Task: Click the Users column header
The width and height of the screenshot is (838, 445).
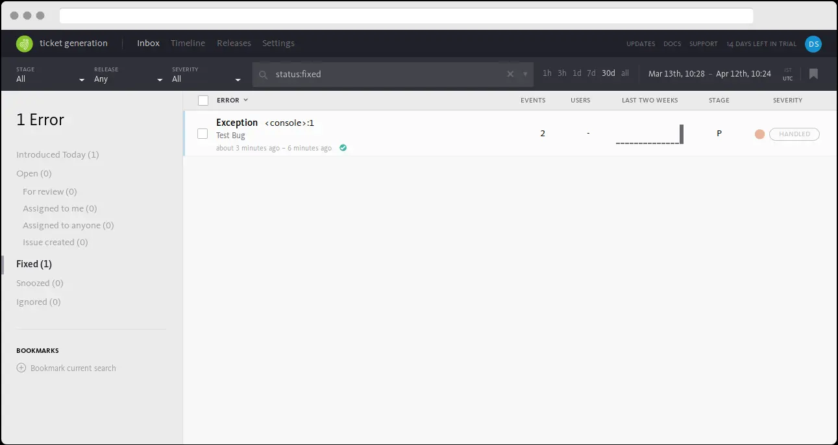Action: (580, 101)
